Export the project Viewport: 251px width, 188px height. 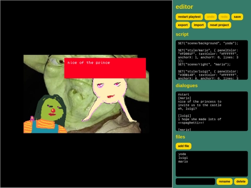point(183,25)
